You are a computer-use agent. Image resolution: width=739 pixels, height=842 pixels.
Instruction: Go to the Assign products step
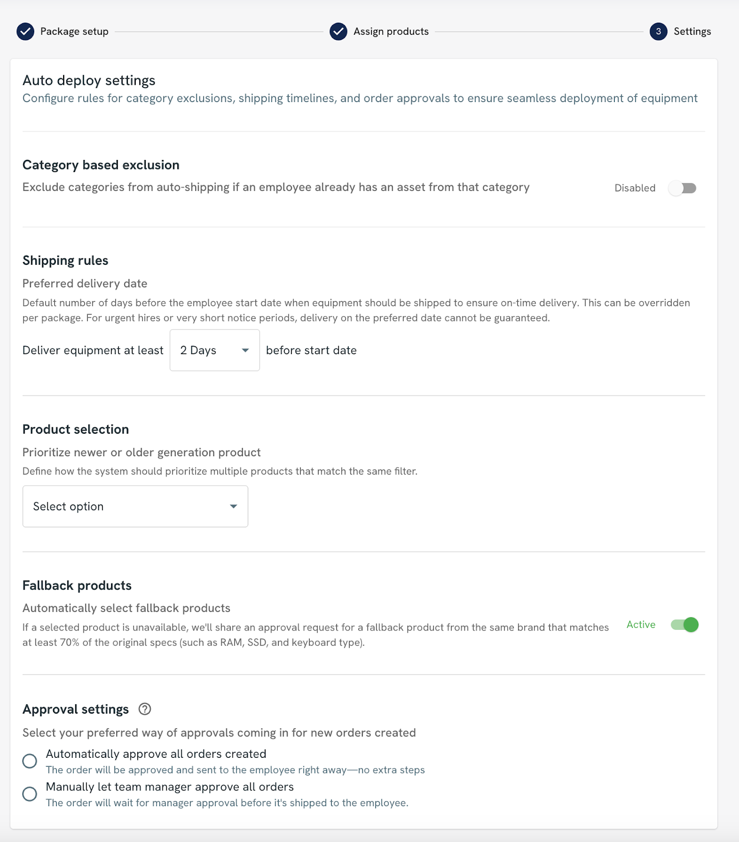pyautogui.click(x=391, y=32)
